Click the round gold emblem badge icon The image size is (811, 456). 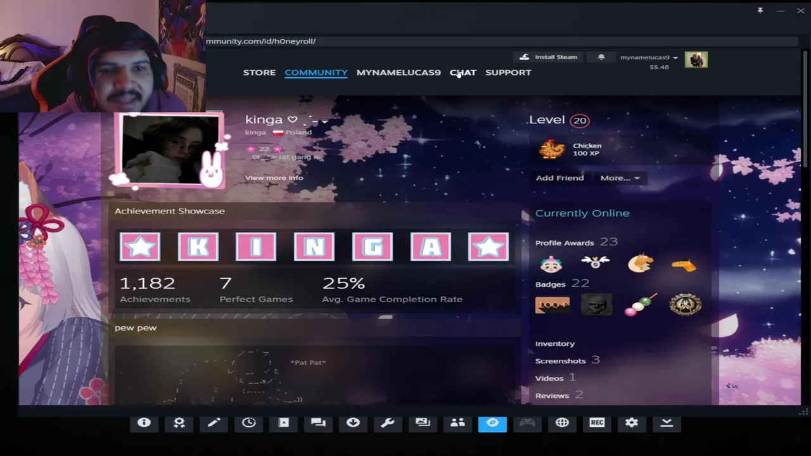[686, 305]
